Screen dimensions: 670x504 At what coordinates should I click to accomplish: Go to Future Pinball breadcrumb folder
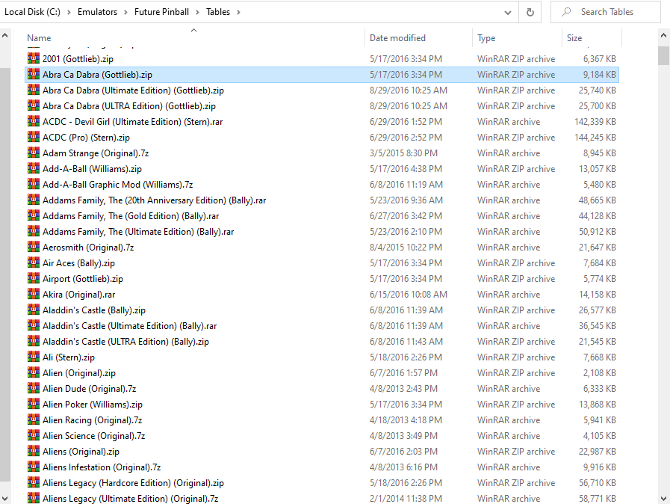pyautogui.click(x=161, y=12)
